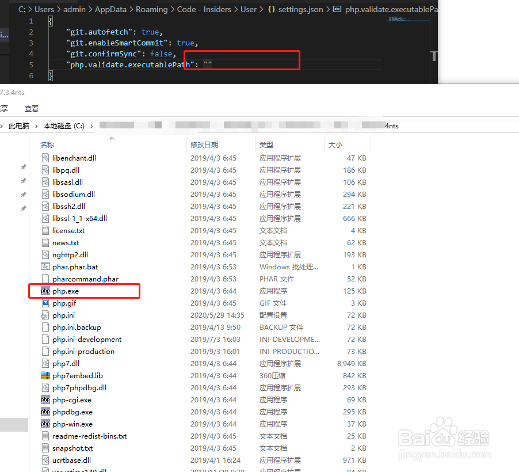Expand the arrow after User in editor breadcrumb
Viewport: 519px width, 472px height.
[x=262, y=9]
